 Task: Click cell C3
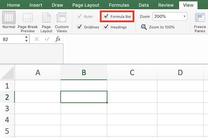click(x=132, y=108)
